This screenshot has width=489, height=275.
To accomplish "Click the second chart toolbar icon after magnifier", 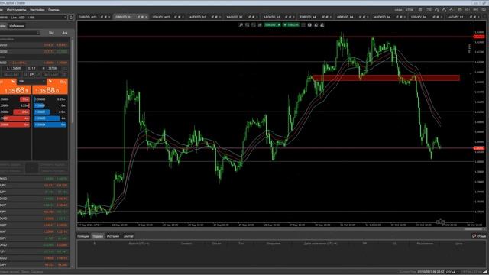I will (x=248, y=25).
